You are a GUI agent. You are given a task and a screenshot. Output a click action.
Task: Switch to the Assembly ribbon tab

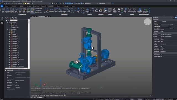(x=44, y=6)
